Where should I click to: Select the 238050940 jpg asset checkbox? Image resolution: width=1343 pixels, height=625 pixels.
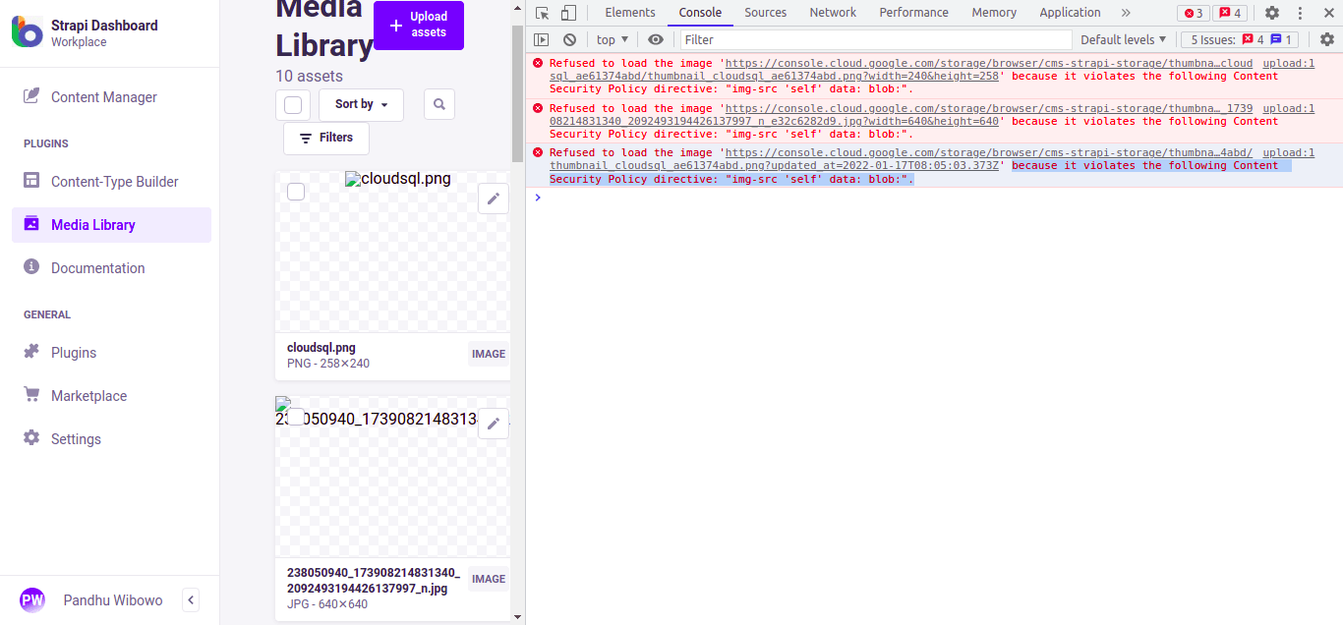point(296,418)
